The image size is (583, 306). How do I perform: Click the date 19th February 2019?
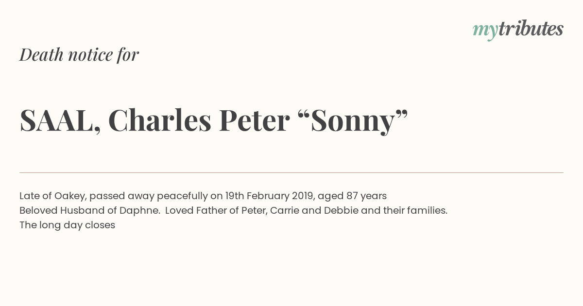coord(270,196)
